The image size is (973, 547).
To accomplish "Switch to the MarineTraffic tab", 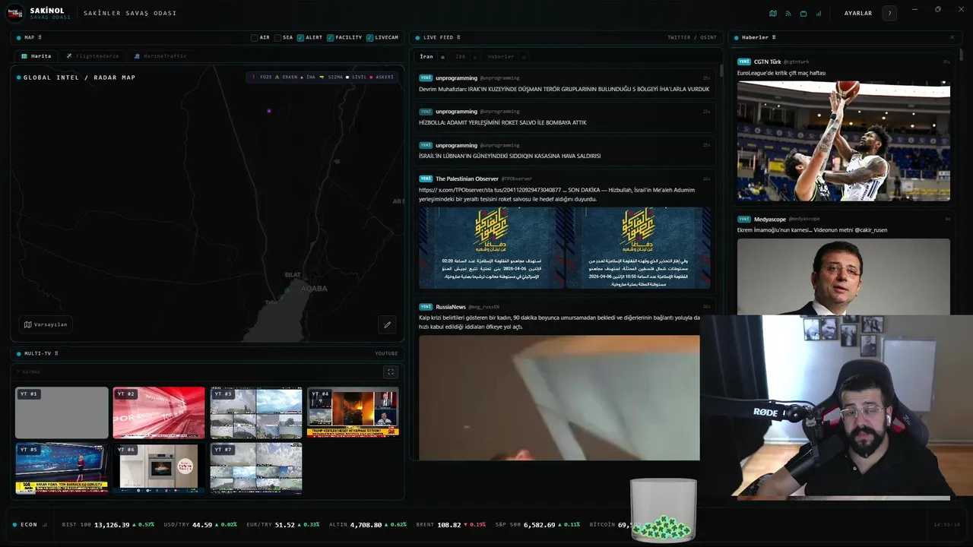I will (160, 56).
